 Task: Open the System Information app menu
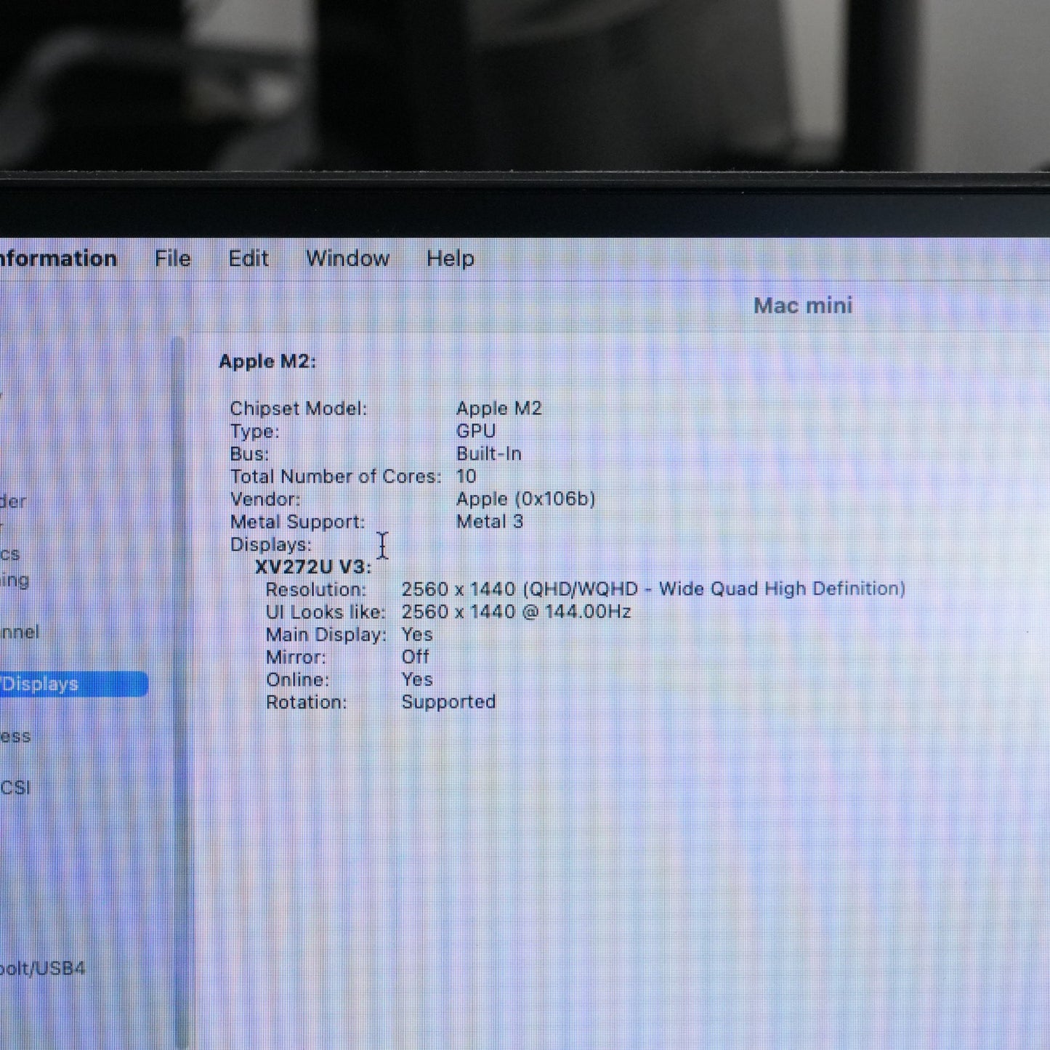click(x=58, y=259)
